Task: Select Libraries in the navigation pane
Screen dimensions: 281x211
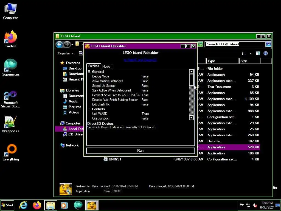Action: pos(70,90)
